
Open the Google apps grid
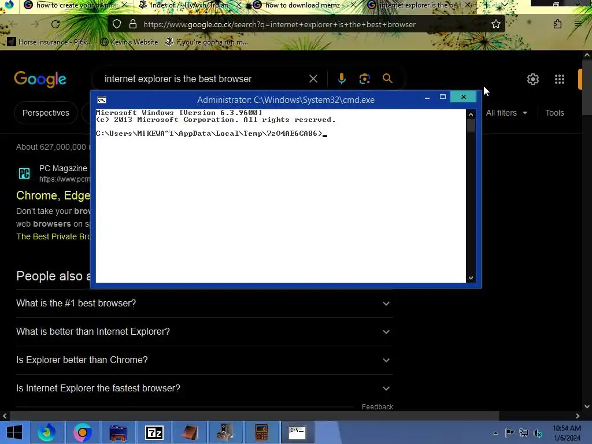pyautogui.click(x=560, y=79)
